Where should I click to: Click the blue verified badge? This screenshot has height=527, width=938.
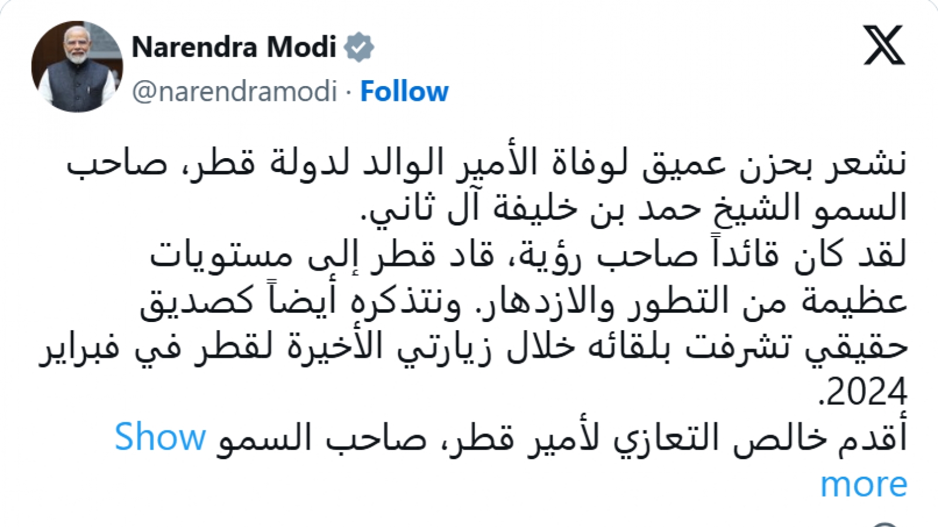click(359, 47)
